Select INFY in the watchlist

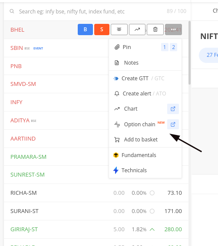pos(17,102)
